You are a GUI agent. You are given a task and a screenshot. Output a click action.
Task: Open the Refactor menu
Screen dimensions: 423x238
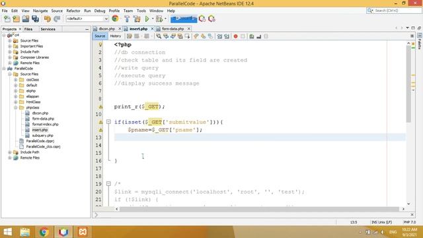(x=73, y=11)
